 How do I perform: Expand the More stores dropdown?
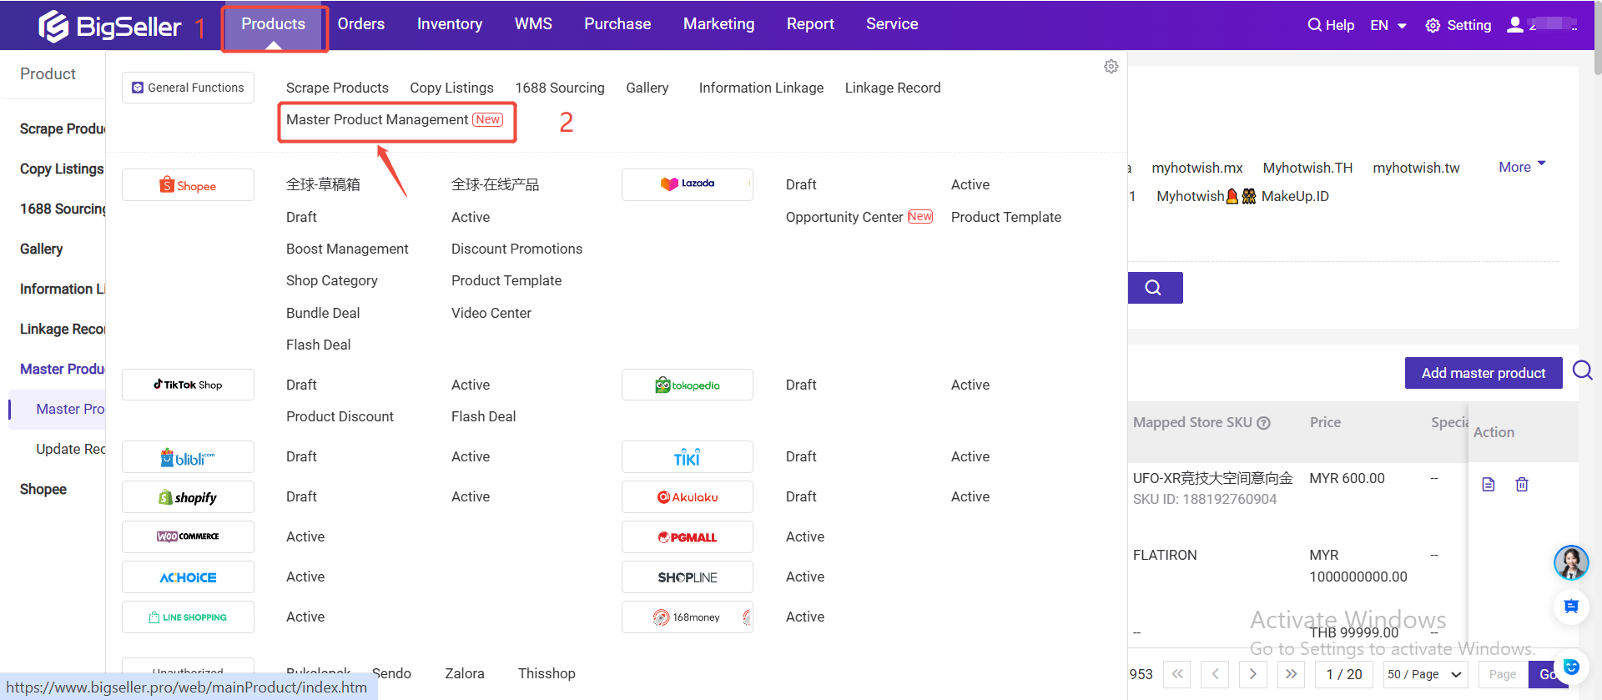[1522, 167]
